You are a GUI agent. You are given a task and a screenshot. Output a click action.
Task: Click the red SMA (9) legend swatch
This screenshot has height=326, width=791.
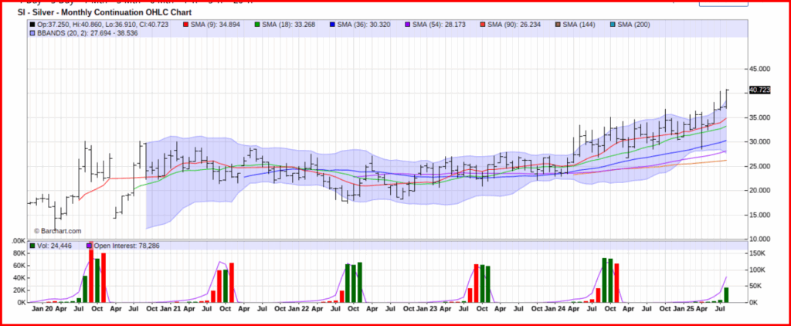point(186,26)
